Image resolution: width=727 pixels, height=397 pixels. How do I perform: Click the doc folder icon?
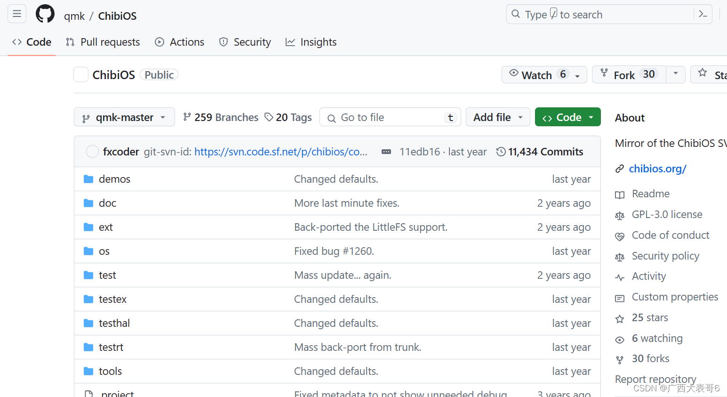click(x=88, y=203)
